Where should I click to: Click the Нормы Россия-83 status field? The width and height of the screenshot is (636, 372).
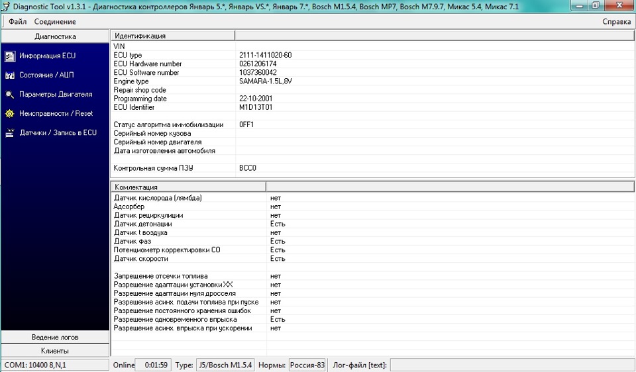[x=307, y=365]
